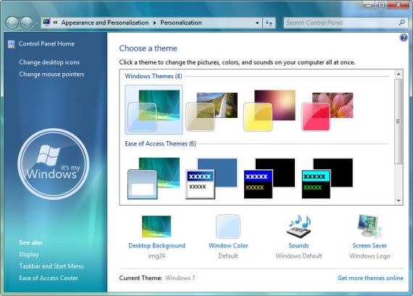413x296 pixels.
Task: Select the black theme with yellow text
Action: 270,178
